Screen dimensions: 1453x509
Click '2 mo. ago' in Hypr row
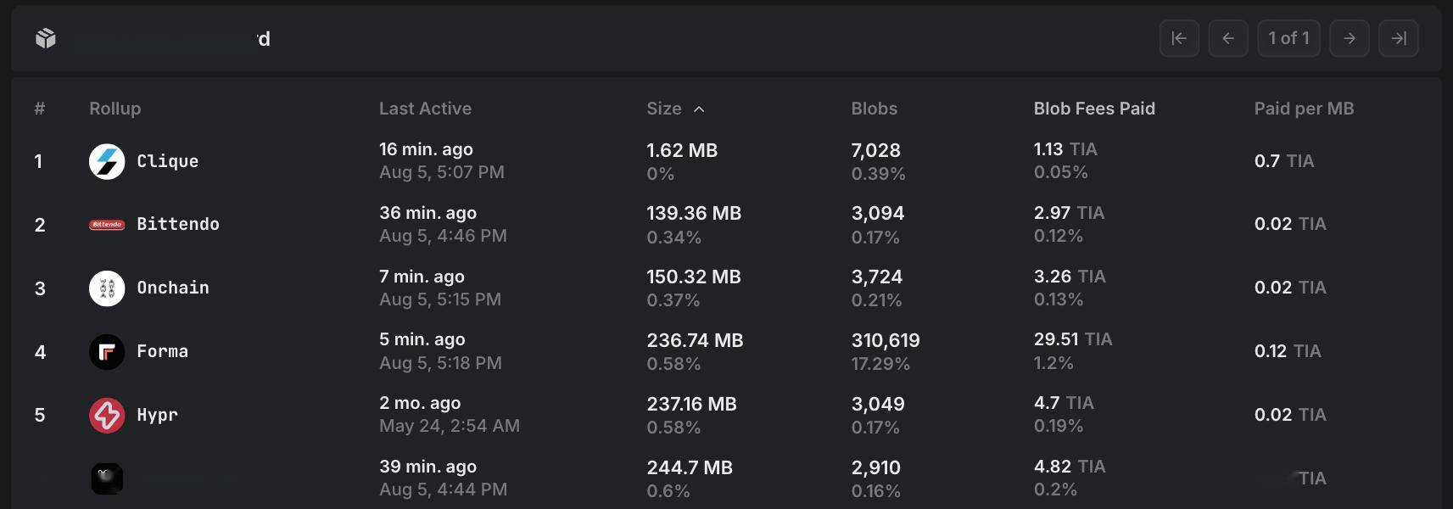(x=420, y=403)
